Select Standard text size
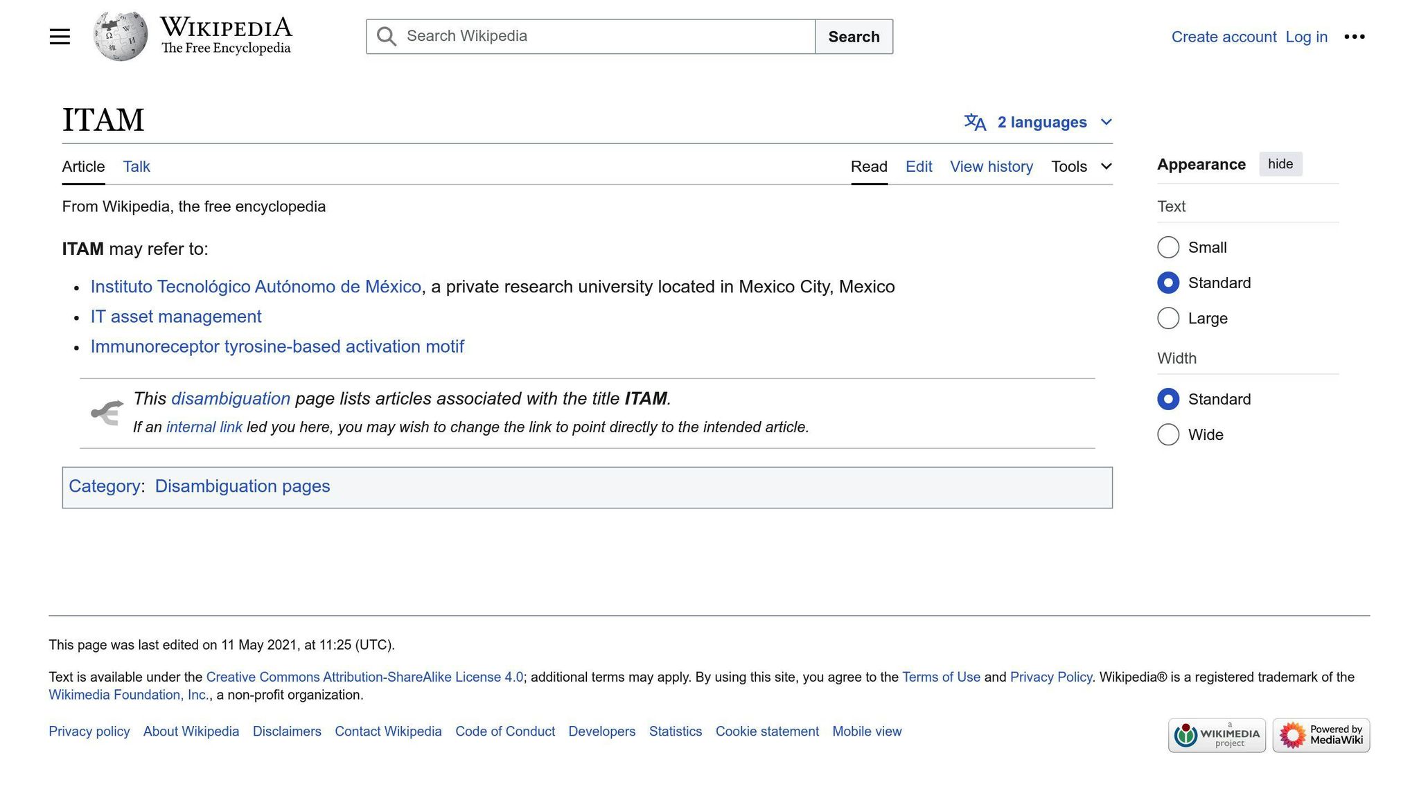 [x=1168, y=283]
